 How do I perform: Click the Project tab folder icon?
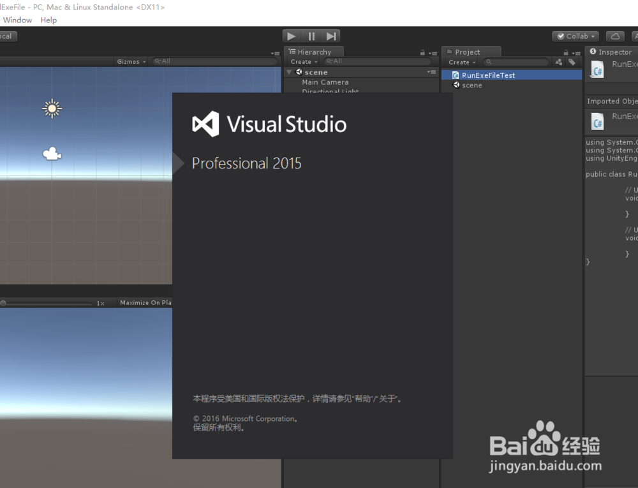coord(450,52)
